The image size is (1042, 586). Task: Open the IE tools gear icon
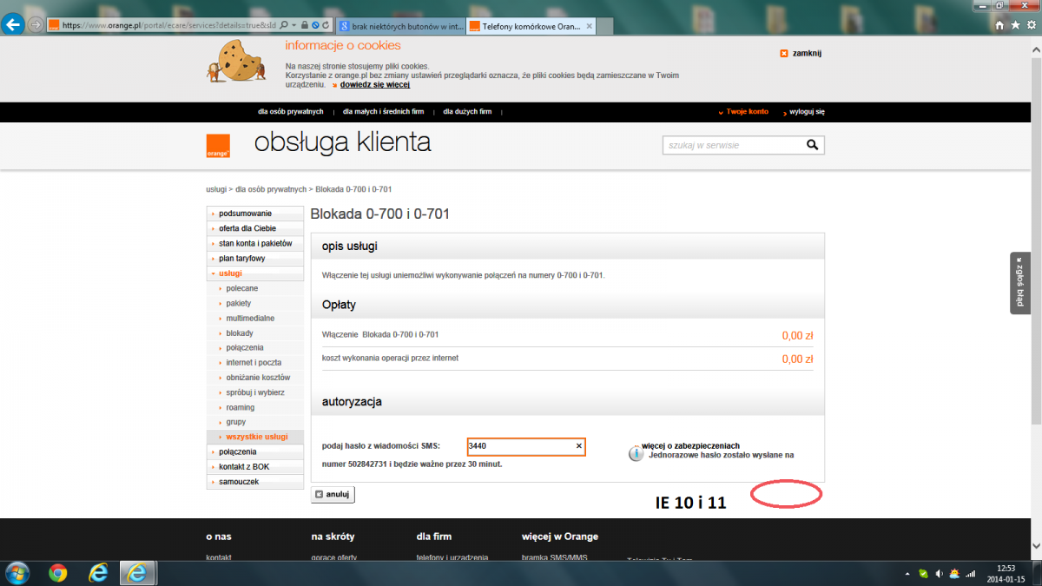tap(1030, 25)
